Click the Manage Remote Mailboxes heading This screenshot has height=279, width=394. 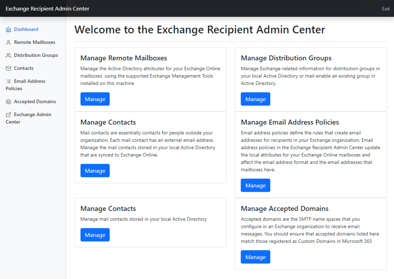pos(124,58)
